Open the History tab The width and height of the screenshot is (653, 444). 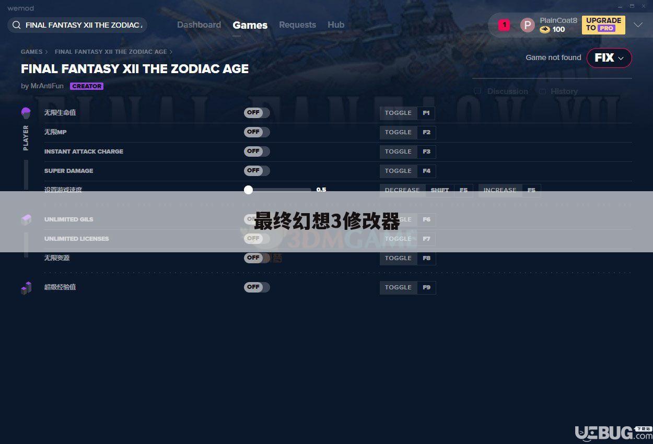coord(564,91)
